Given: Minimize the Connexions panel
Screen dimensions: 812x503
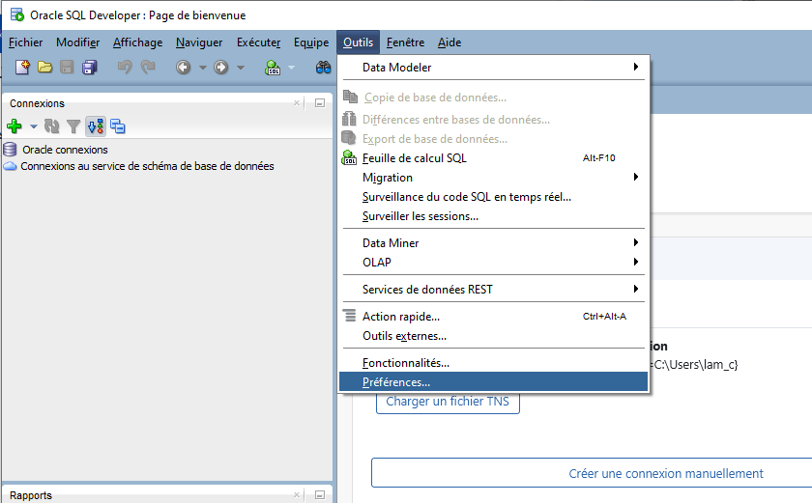Looking at the screenshot, I should (x=320, y=103).
